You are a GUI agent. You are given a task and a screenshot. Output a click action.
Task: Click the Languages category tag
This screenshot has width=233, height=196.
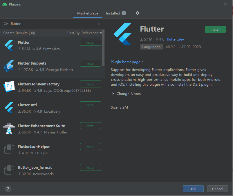[x=151, y=47]
